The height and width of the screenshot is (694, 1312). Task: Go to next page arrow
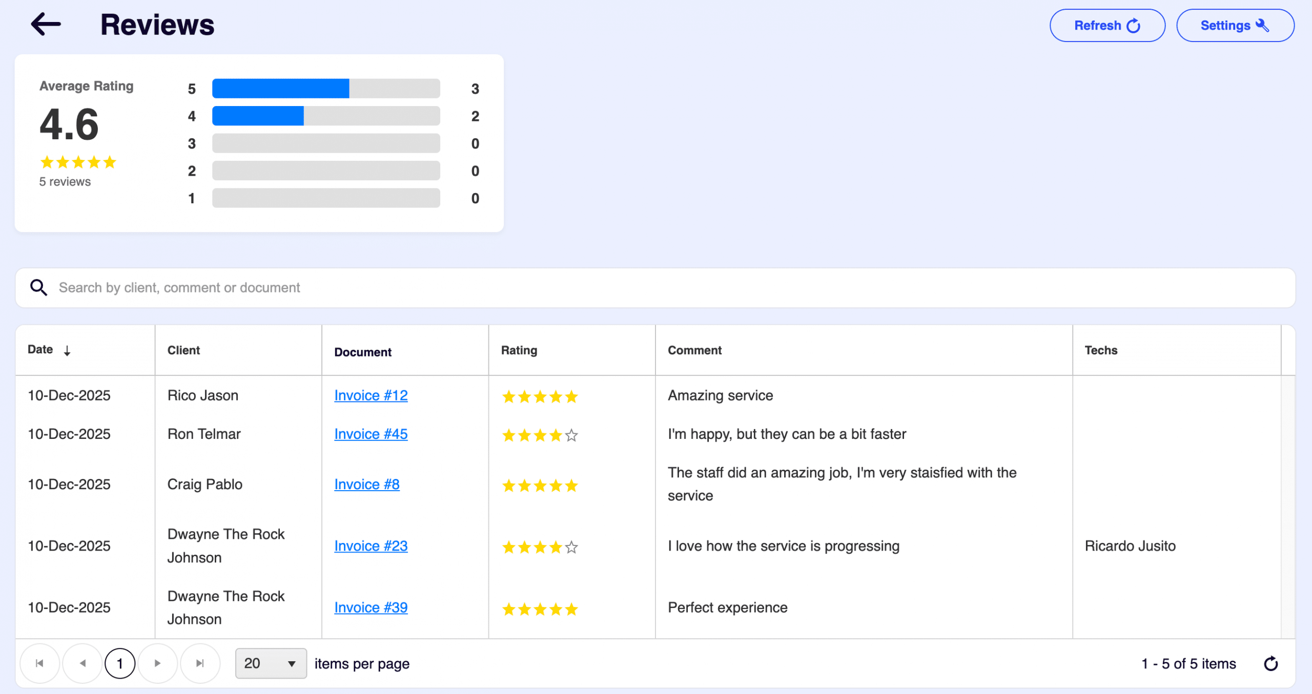pos(157,663)
